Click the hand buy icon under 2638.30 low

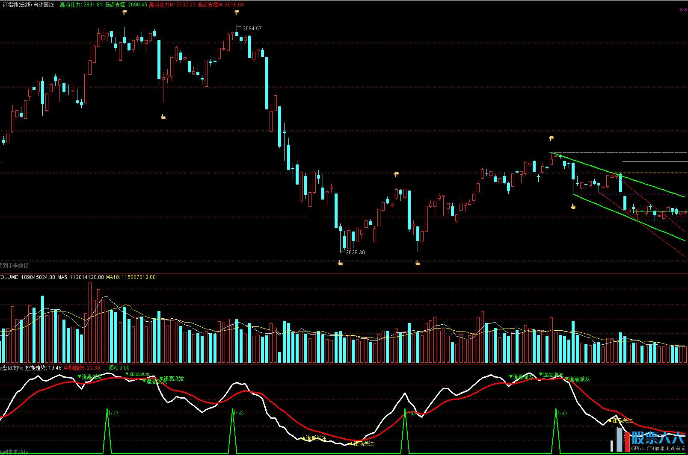coord(341,263)
